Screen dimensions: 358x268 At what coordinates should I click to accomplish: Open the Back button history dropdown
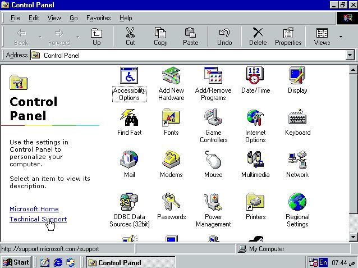(x=40, y=37)
